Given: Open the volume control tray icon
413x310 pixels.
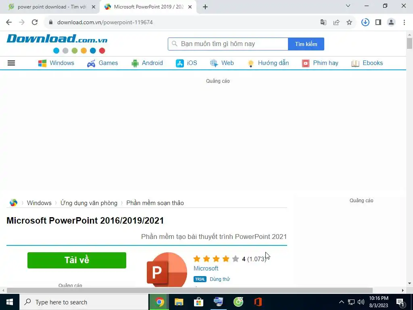Looking at the screenshot, I should 361,302.
